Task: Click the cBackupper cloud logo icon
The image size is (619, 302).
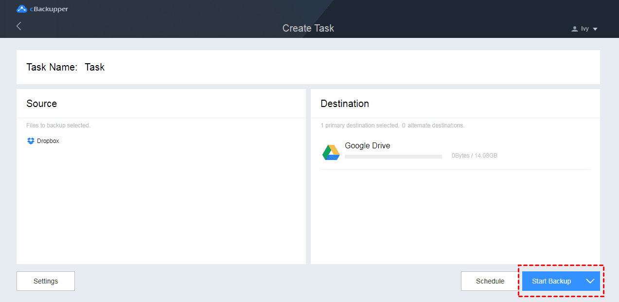Action: [x=22, y=9]
